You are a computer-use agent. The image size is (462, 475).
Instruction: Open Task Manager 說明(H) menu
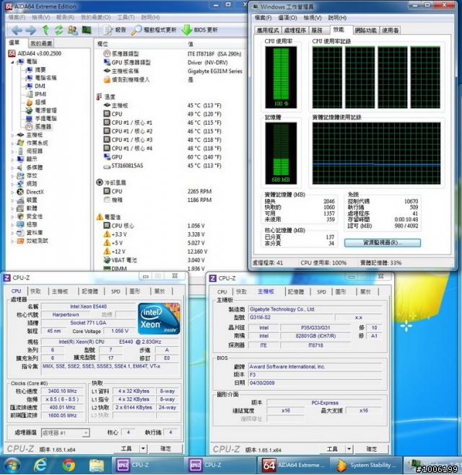336,18
